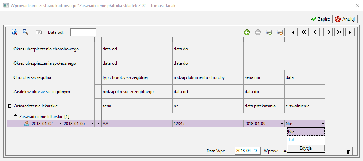Click the black up-arrow button at bottom right
This screenshot has width=363, height=161.
coord(348,151)
